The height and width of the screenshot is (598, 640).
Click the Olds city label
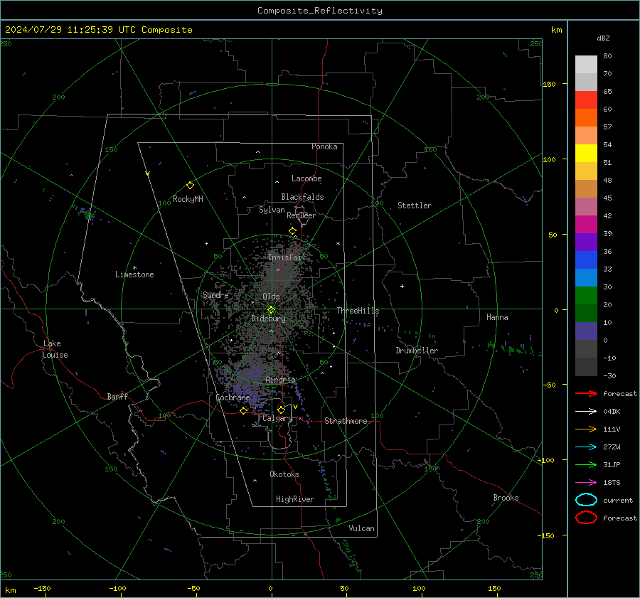point(271,297)
